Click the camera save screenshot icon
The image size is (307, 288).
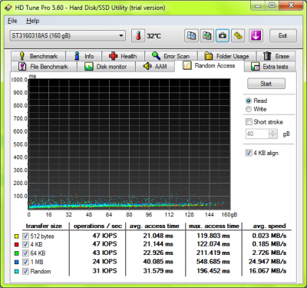pyautogui.click(x=223, y=35)
